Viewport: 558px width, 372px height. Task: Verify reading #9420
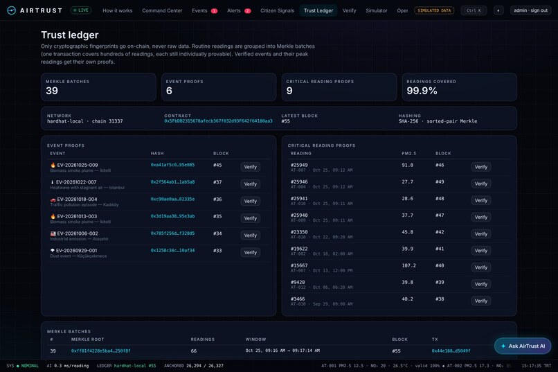tap(480, 284)
